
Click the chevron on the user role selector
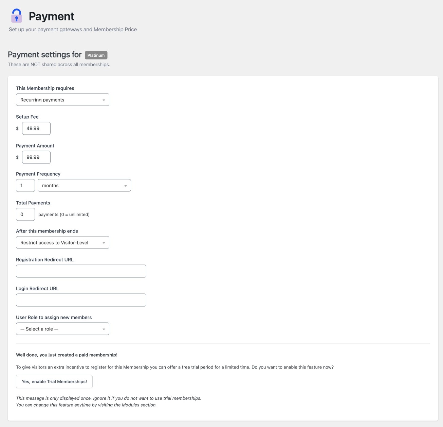(x=104, y=329)
